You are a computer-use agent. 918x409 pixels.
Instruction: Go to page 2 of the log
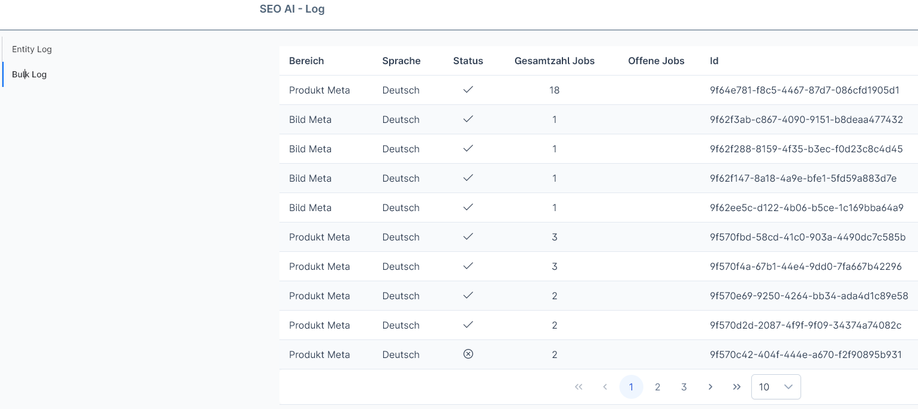coord(658,387)
